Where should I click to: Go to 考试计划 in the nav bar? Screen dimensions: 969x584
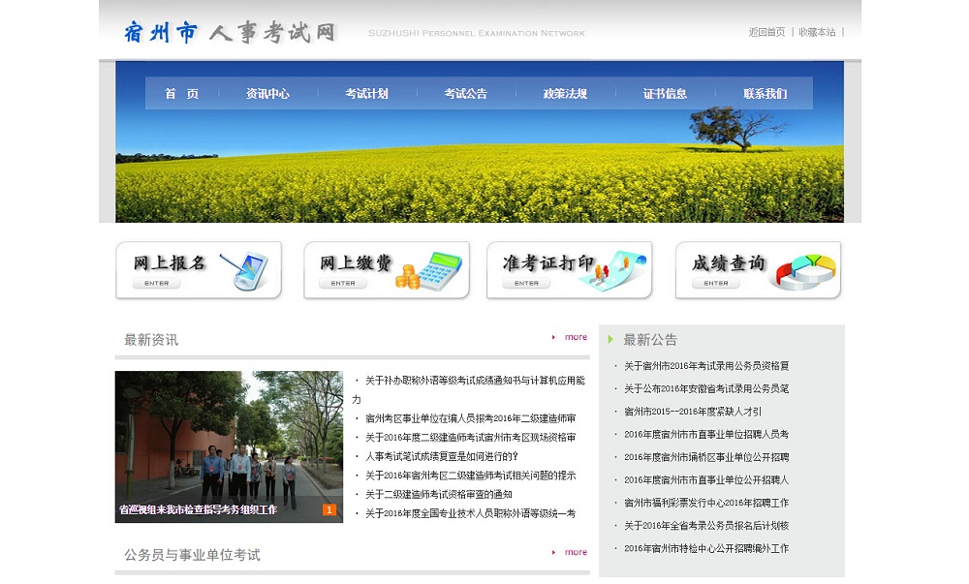coord(366,94)
